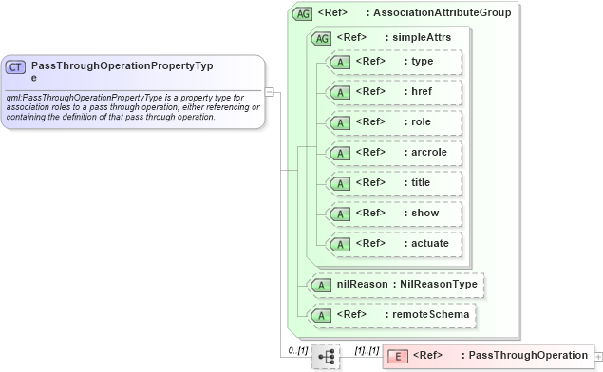Image resolution: width=603 pixels, height=372 pixels.
Task: Click the PassThroughOperationPropertyType title text
Action: point(122,71)
